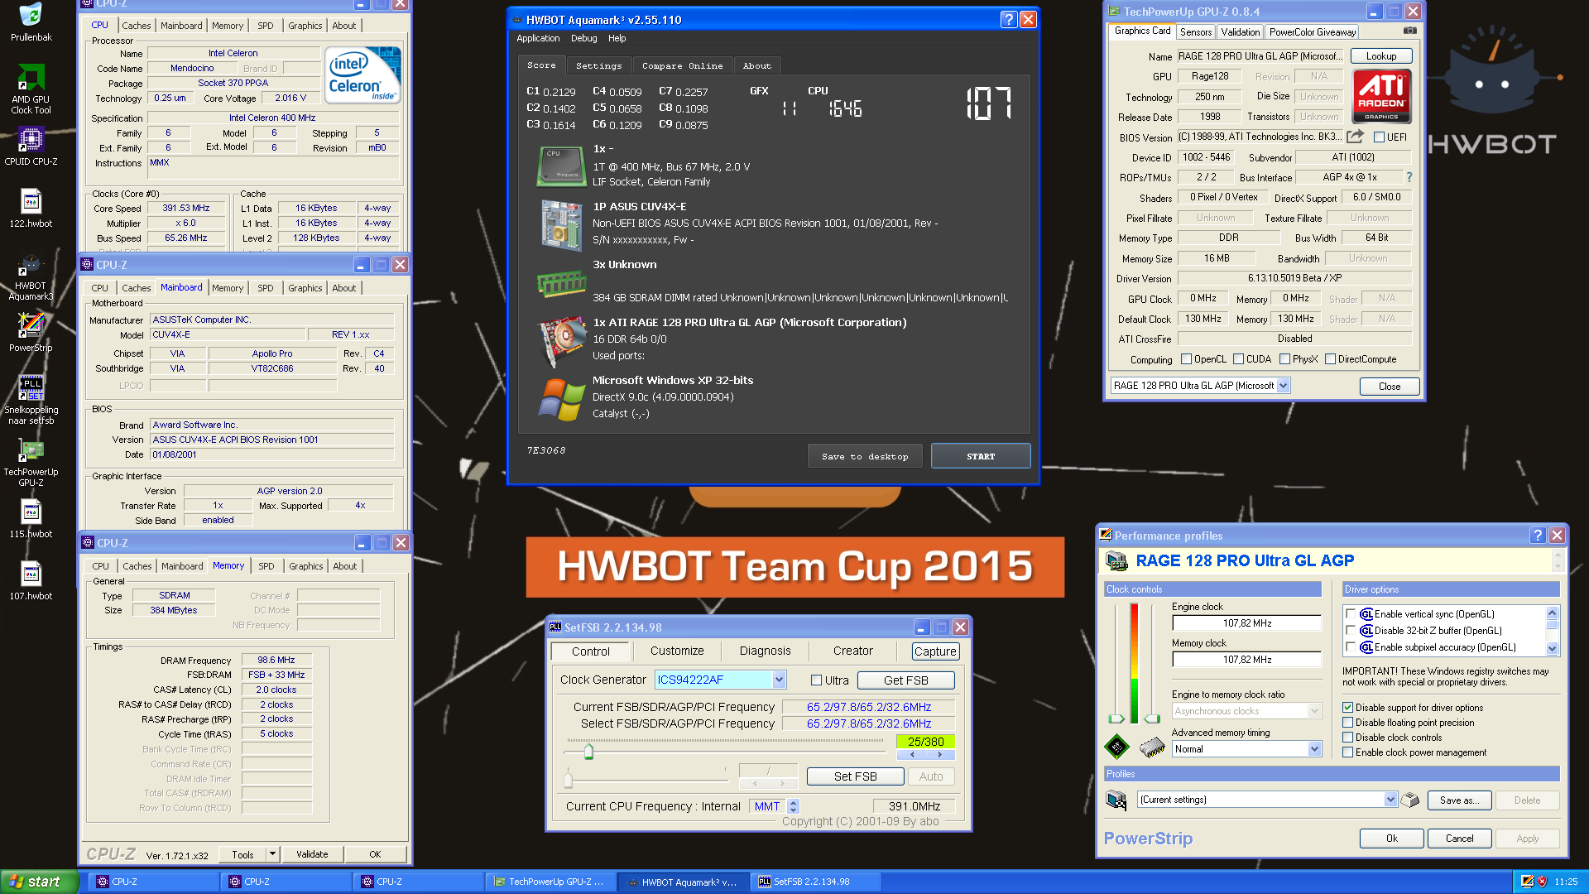The height and width of the screenshot is (894, 1589).
Task: Click the Intel Celeron logo in CPU-Z
Action: (362, 74)
